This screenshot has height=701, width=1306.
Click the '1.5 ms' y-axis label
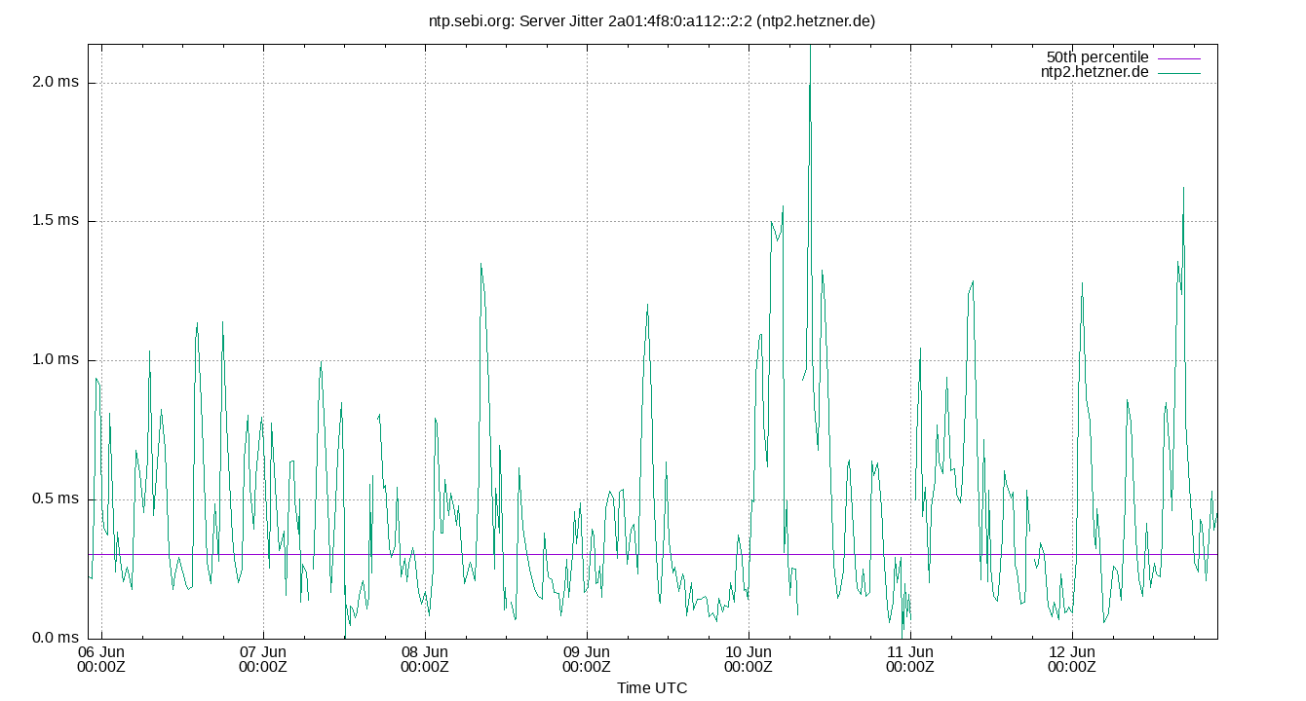click(x=56, y=221)
